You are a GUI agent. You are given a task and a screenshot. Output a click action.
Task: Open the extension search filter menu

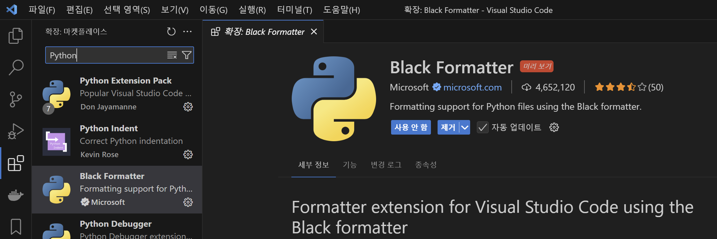[x=187, y=55]
